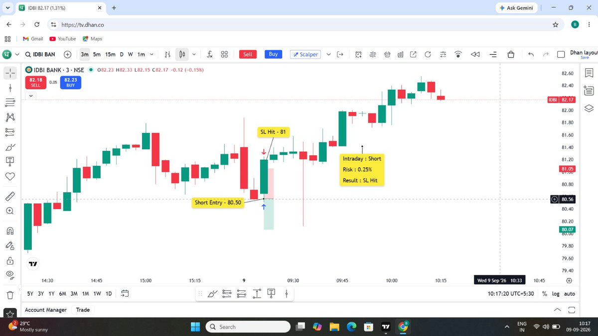Screen dimensions: 598x336
Task: Click the red Sell button in toolbar
Action: [x=248, y=54]
